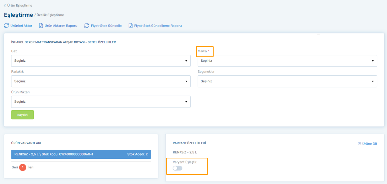Expand the Parlaklık select box
This screenshot has height=184, width=387.
click(x=101, y=81)
